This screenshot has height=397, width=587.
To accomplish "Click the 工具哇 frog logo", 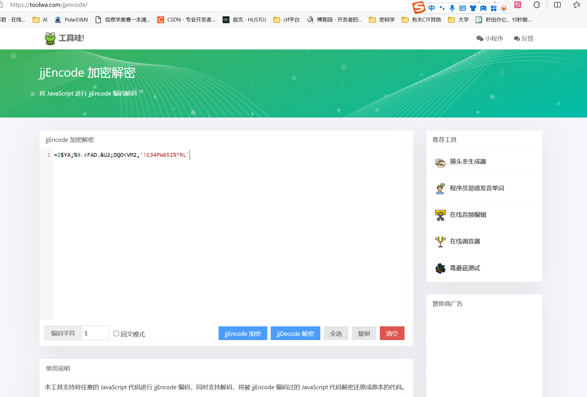I will click(x=50, y=38).
